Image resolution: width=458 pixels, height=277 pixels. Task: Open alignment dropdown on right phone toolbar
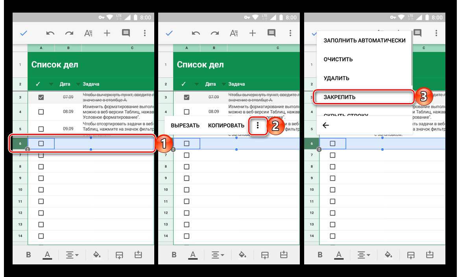tap(363, 255)
